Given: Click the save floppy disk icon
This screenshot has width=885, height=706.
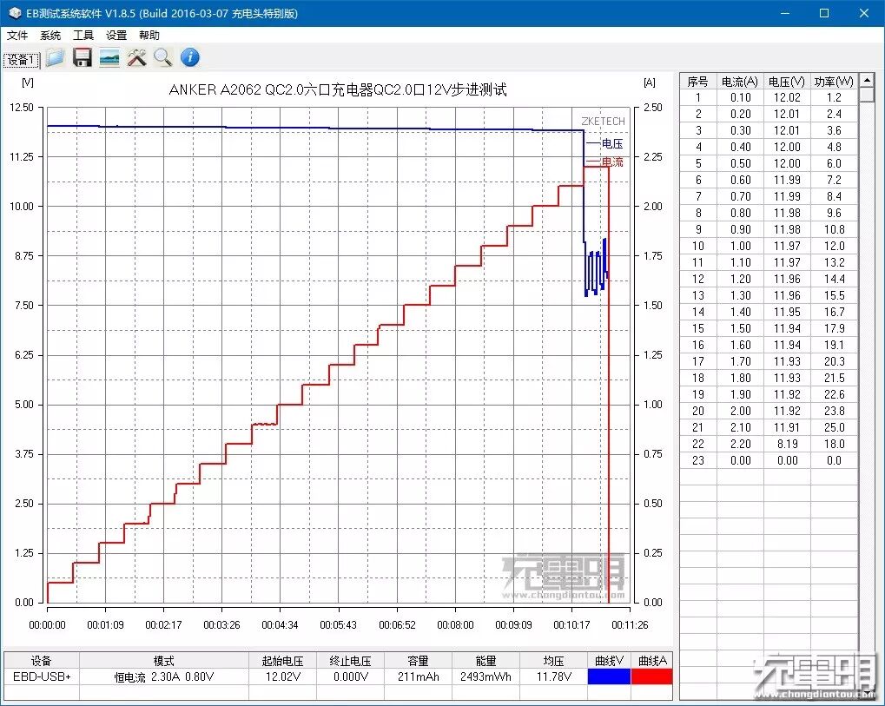Looking at the screenshot, I should pyautogui.click(x=83, y=57).
